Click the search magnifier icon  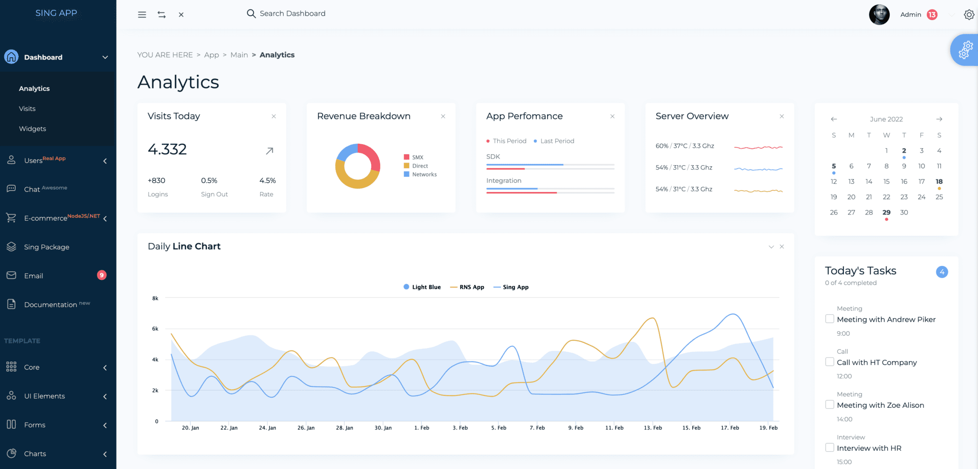(x=251, y=13)
